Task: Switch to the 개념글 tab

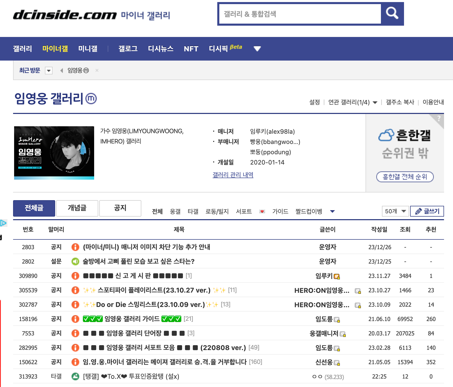Action: point(77,208)
